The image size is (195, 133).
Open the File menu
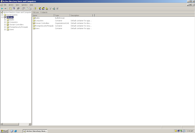pos(5,5)
